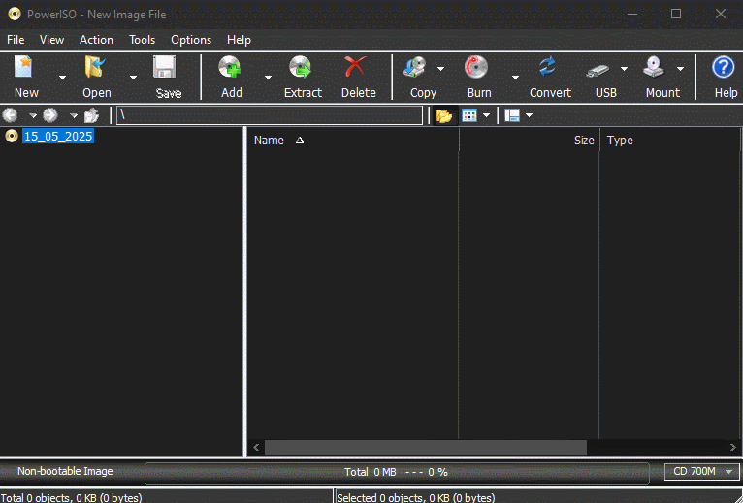The image size is (743, 503).
Task: Click the path address input field
Action: (x=270, y=115)
